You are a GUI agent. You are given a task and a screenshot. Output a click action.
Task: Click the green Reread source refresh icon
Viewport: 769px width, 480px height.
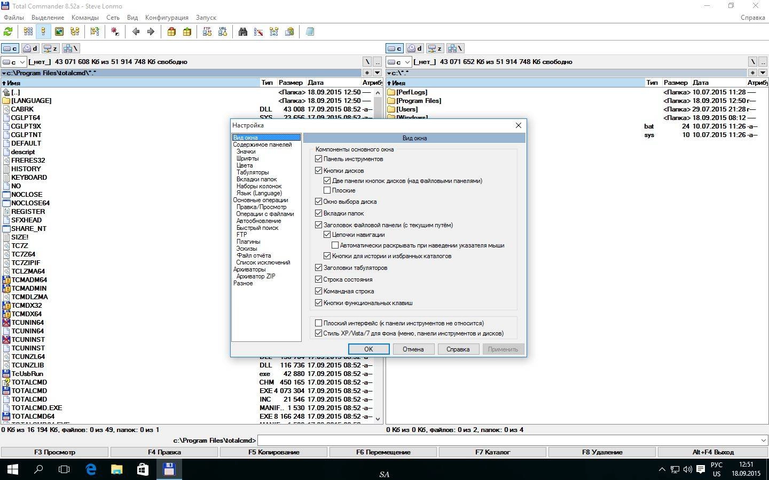tap(8, 32)
